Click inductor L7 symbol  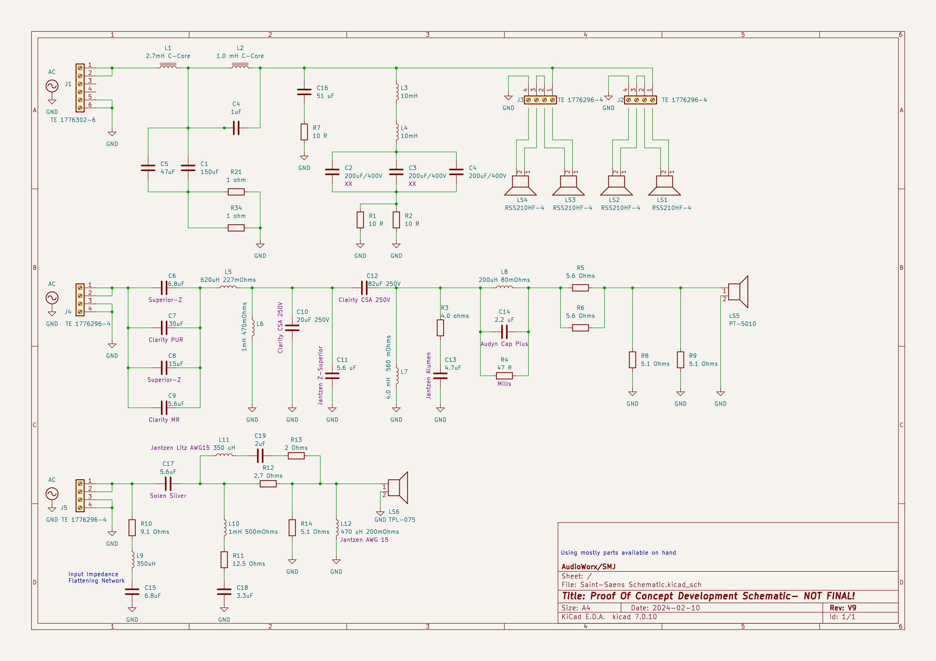[397, 376]
